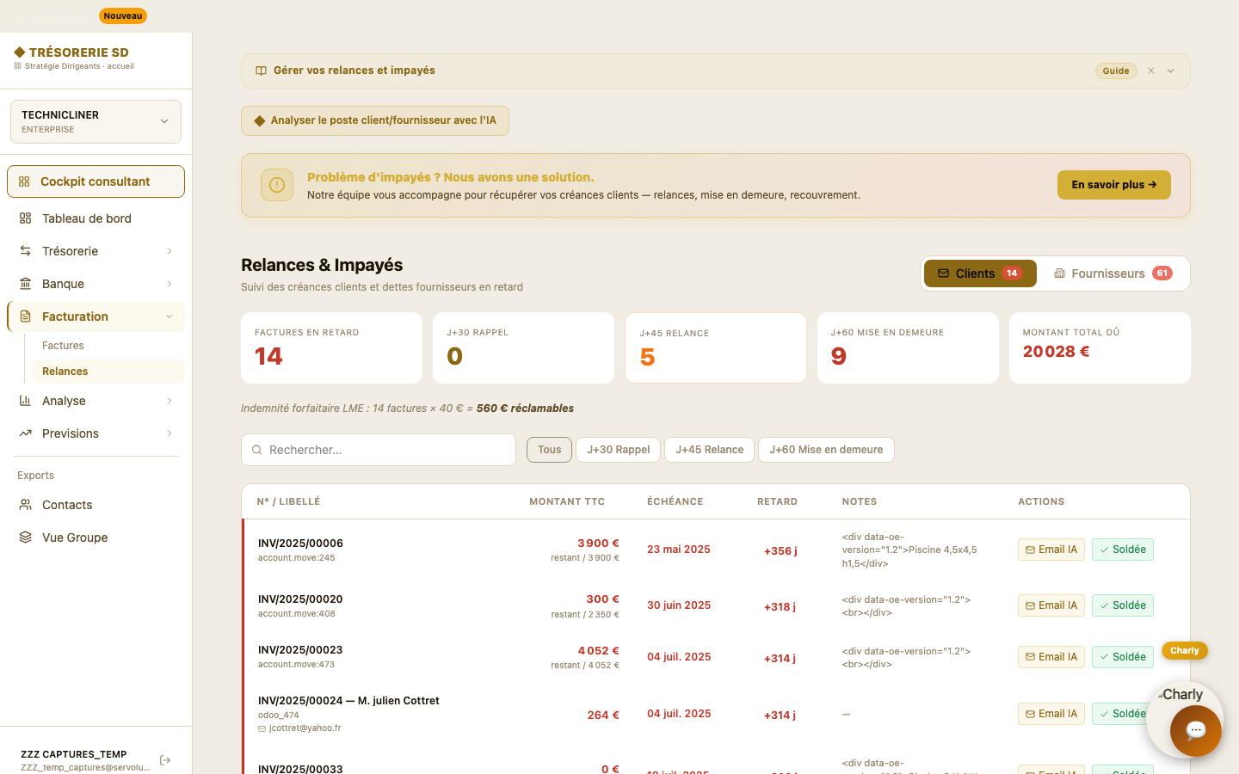The width and height of the screenshot is (1239, 774).
Task: Expand the Analyse submenu chevron
Action: [x=170, y=401]
